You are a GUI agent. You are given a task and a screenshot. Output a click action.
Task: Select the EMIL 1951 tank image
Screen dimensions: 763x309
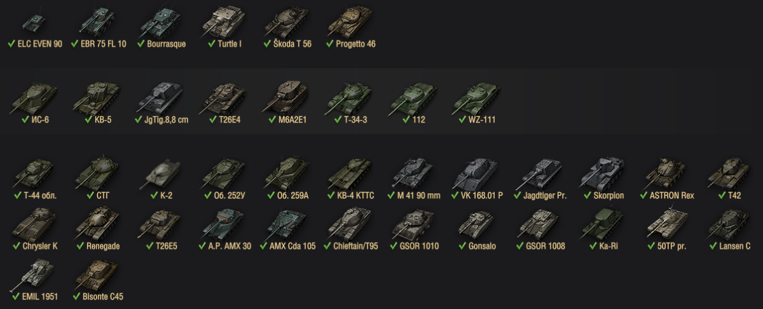34,273
